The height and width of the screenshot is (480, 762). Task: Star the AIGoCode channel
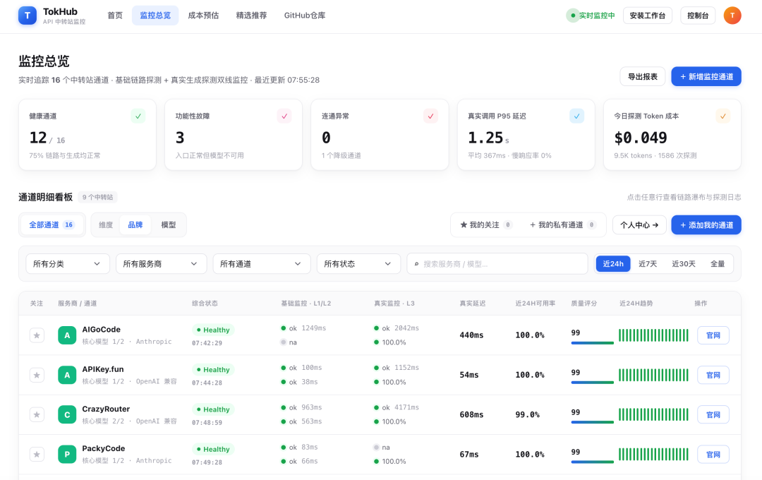37,335
